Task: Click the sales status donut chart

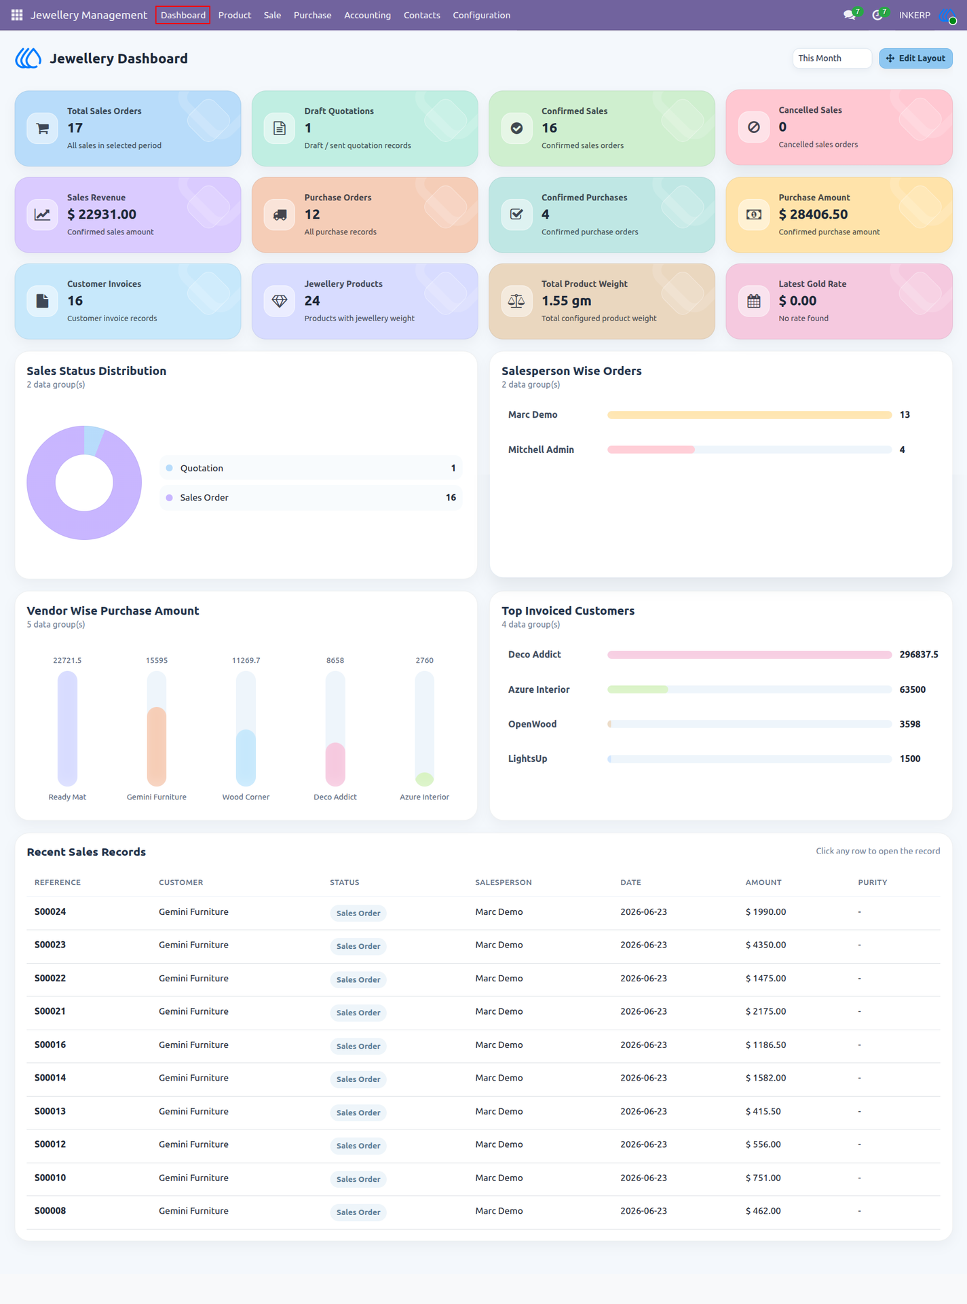Action: [84, 483]
